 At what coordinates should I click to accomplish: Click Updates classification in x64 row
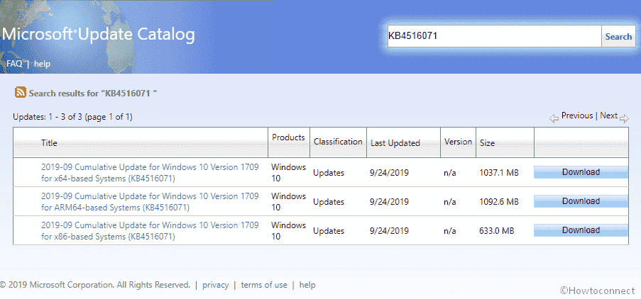pos(329,173)
